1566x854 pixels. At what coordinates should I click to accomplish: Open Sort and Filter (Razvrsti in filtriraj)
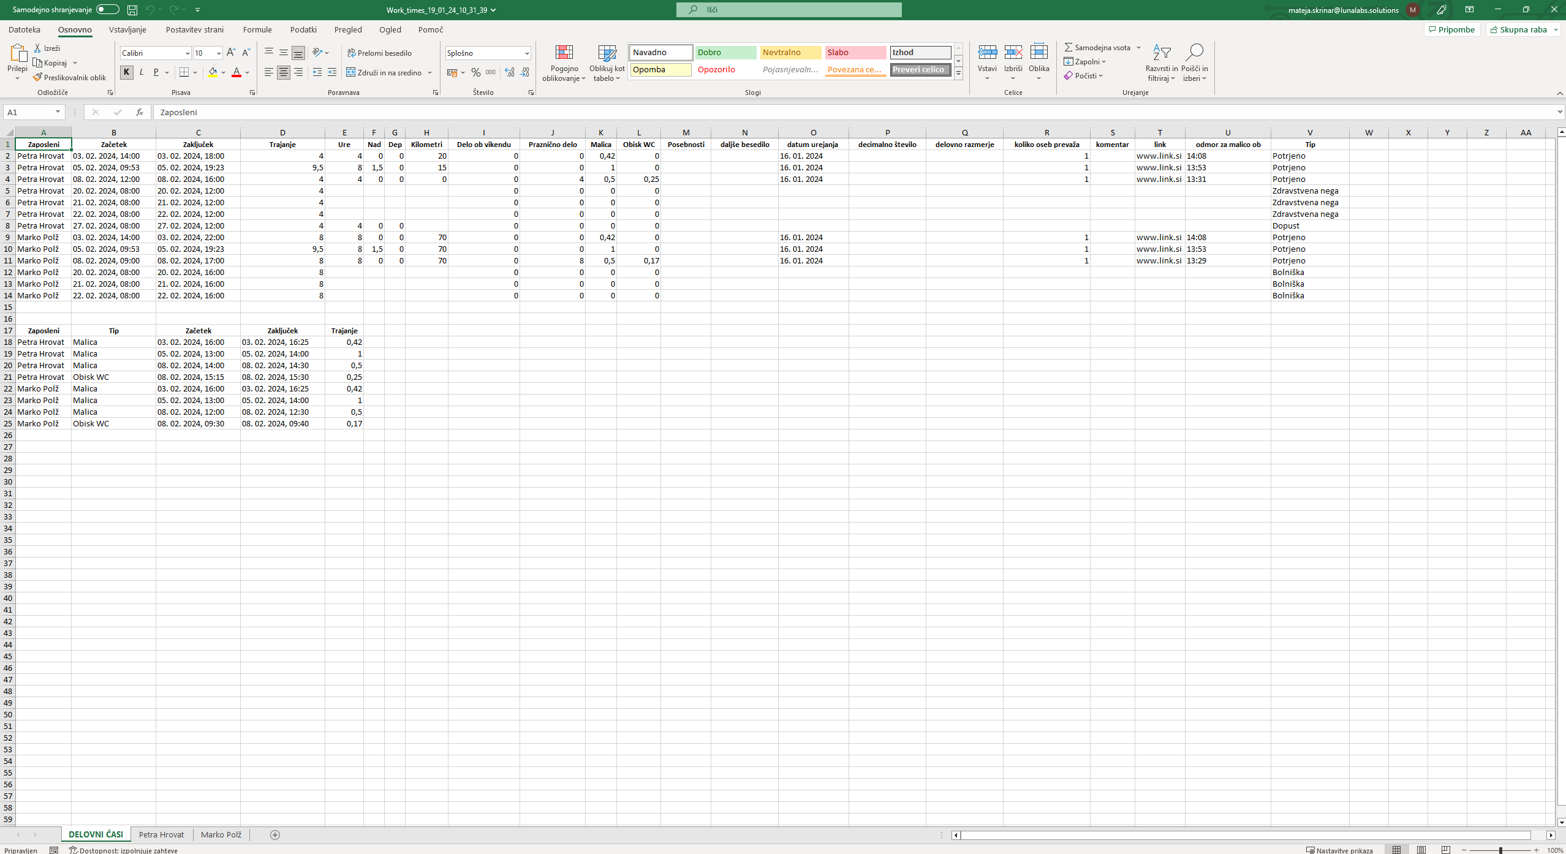coord(1162,63)
